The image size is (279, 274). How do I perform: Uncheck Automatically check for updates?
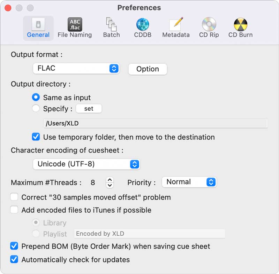pyautogui.click(x=14, y=259)
